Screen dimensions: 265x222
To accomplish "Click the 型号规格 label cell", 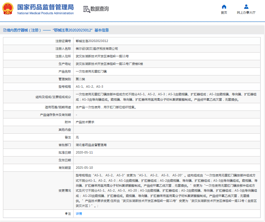I will pos(38,87).
